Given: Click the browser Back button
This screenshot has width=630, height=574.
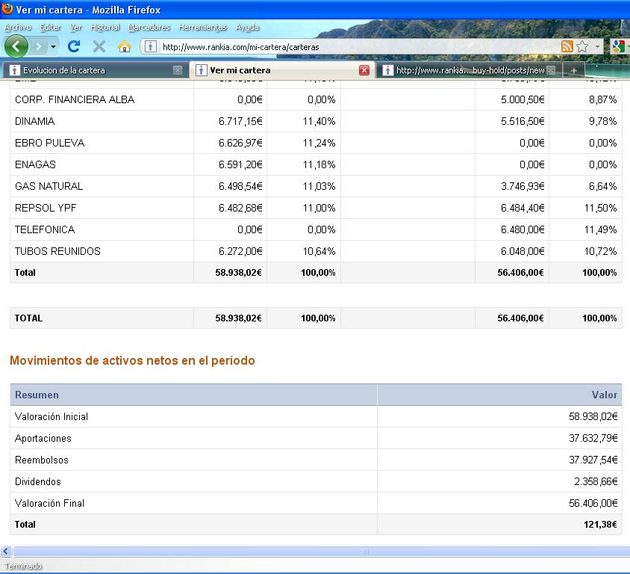Looking at the screenshot, I should click(16, 46).
